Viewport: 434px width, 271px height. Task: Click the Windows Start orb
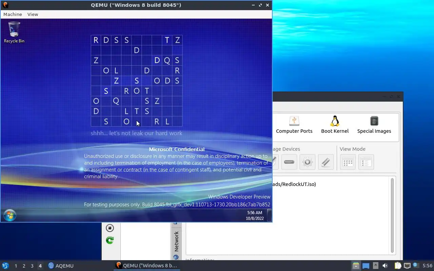pyautogui.click(x=9, y=215)
